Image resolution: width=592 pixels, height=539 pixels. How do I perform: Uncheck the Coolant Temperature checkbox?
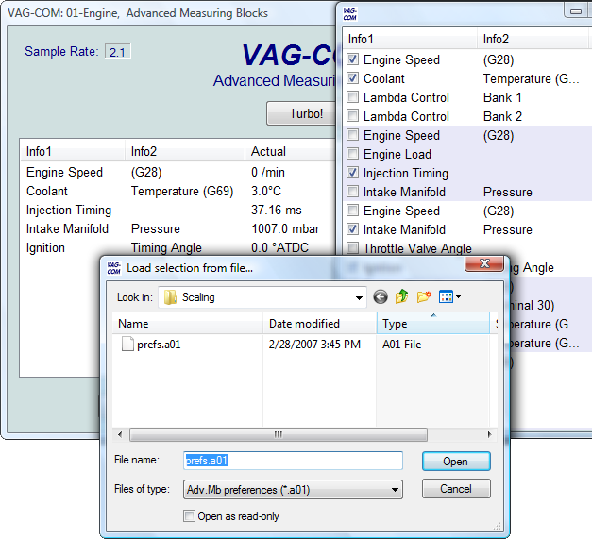pos(352,78)
